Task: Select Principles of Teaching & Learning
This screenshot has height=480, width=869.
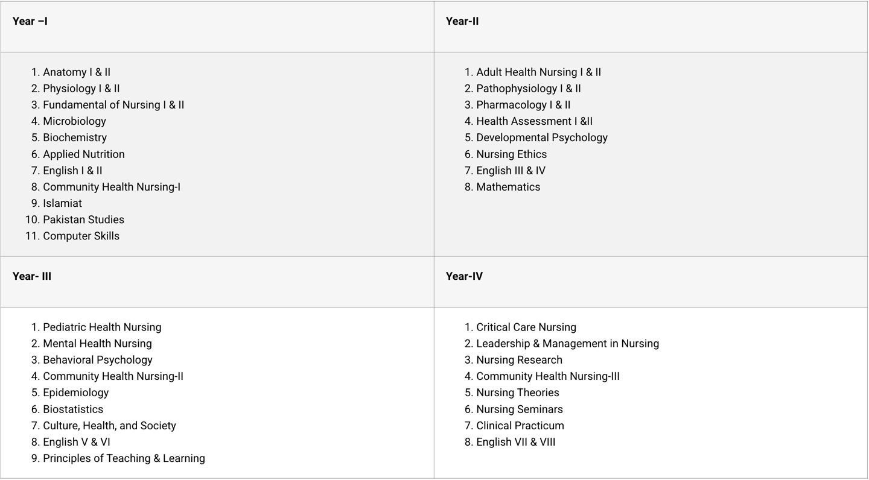Action: pos(124,459)
